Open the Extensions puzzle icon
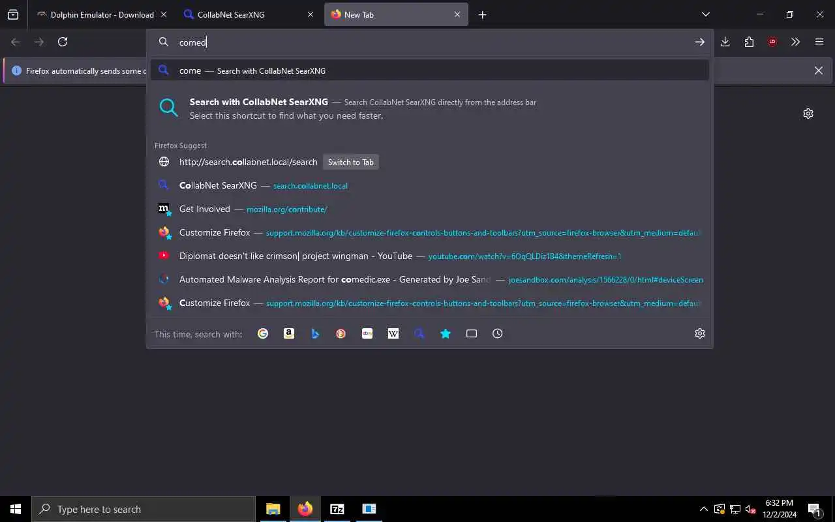835x522 pixels. tap(749, 42)
